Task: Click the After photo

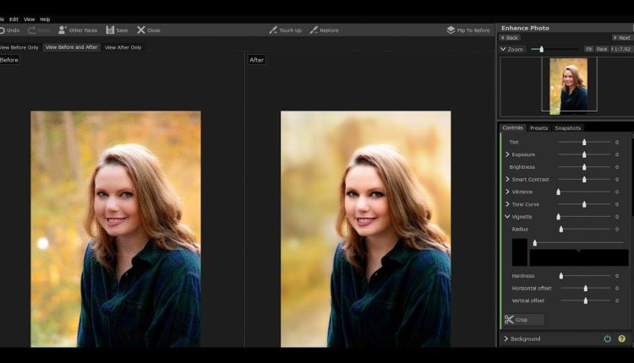Action: point(365,229)
